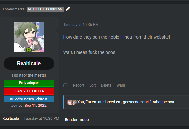Click the Sep 11, 2022 join date
Screen dimensions: 189x129
pos(35,106)
